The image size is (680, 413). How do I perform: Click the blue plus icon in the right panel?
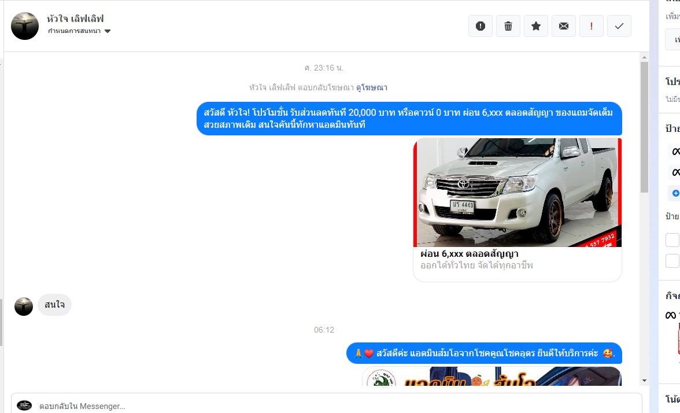point(675,193)
